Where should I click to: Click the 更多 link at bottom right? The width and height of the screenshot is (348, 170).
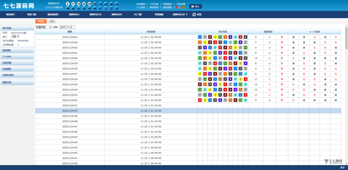tap(342, 168)
